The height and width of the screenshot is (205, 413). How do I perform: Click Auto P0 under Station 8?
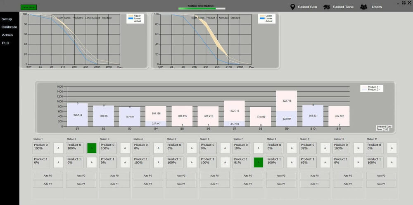[x=281, y=176]
